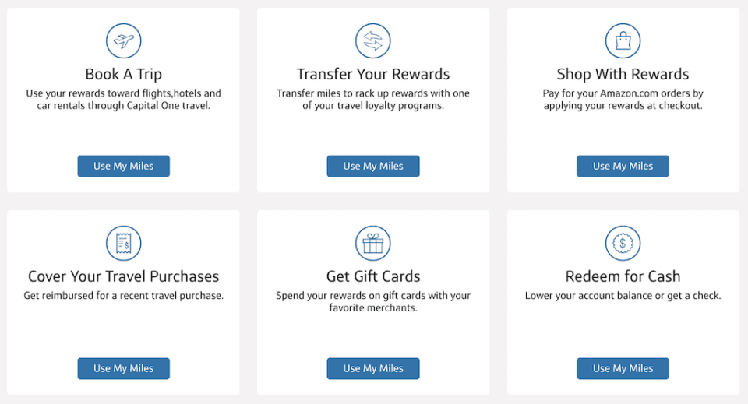Select the Transfer Your Rewards heading
The width and height of the screenshot is (748, 404).
(373, 74)
